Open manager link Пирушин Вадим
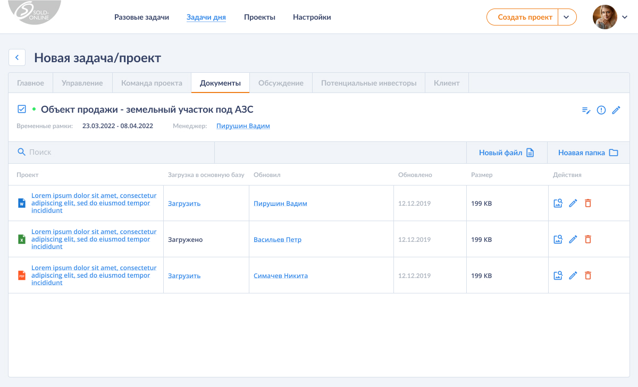 click(243, 126)
